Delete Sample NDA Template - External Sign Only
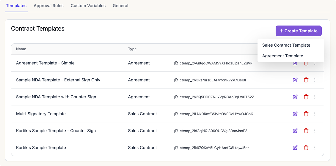This screenshot has height=166, width=336. tap(306, 80)
